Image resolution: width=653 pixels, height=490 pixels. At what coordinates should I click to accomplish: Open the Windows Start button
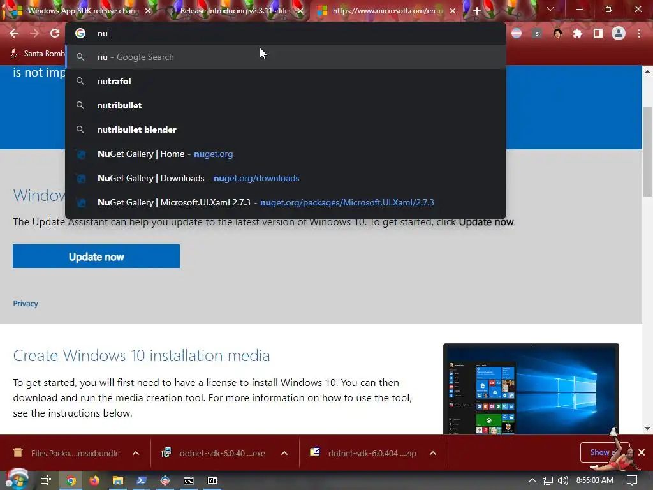(17, 480)
